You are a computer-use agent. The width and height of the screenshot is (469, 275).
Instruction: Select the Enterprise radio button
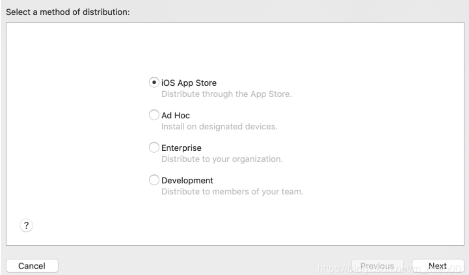[x=154, y=148]
